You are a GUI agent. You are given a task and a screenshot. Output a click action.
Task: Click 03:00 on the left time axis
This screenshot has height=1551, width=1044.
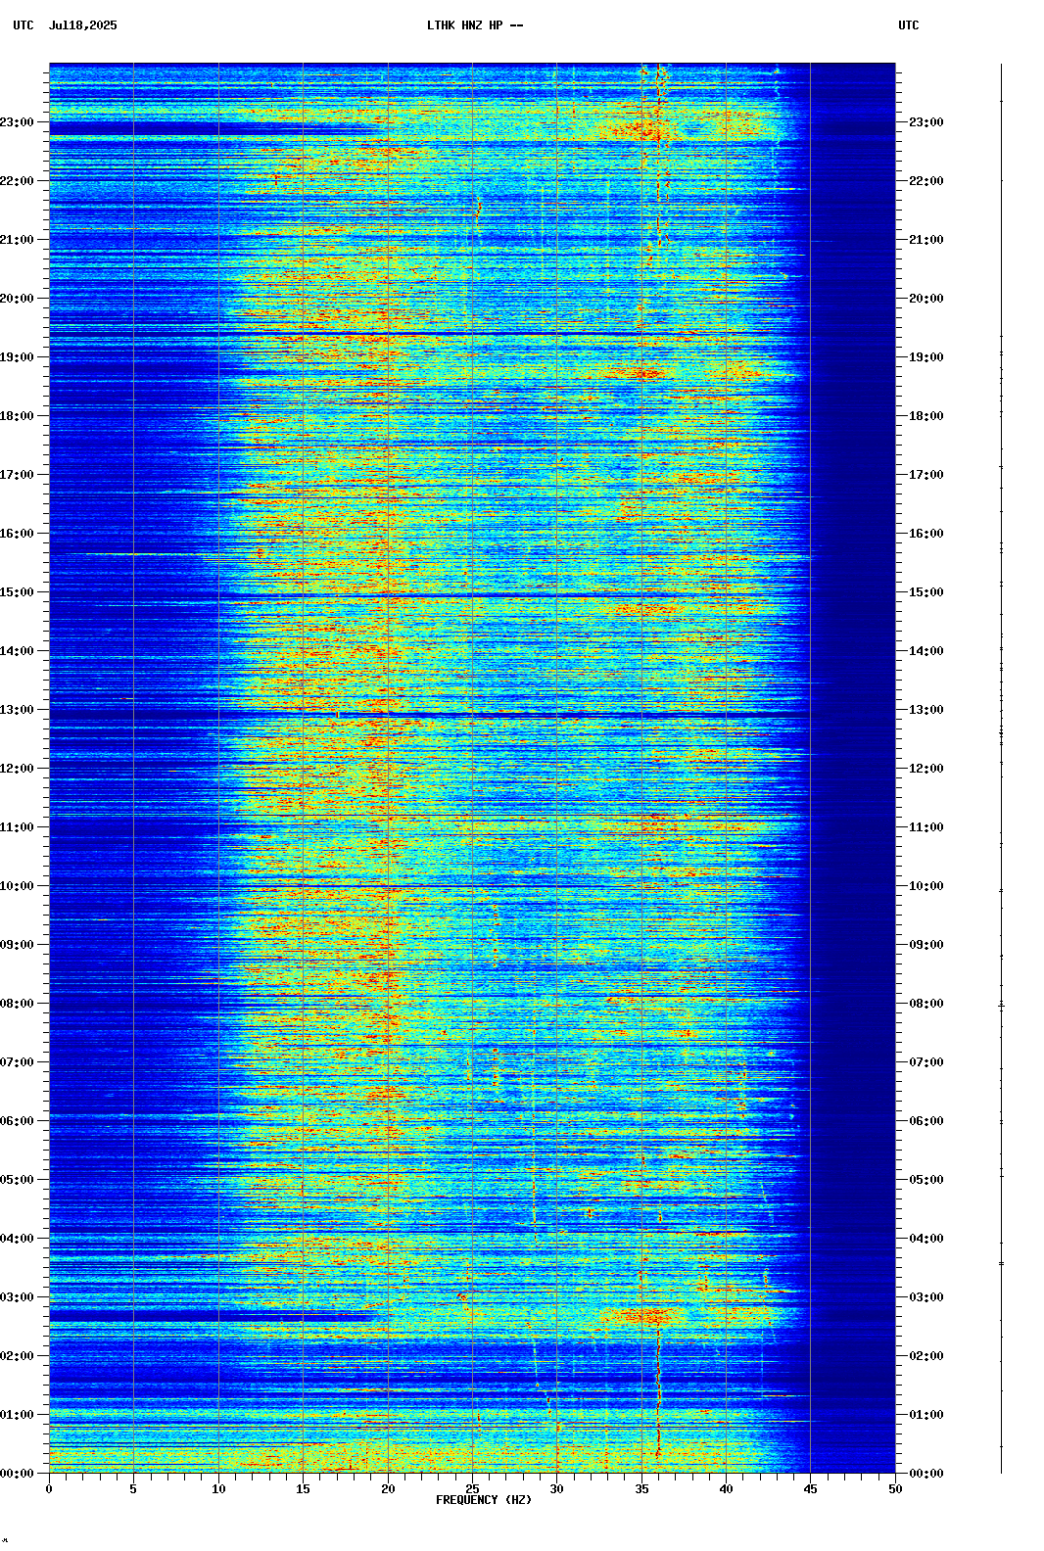click(x=17, y=1297)
